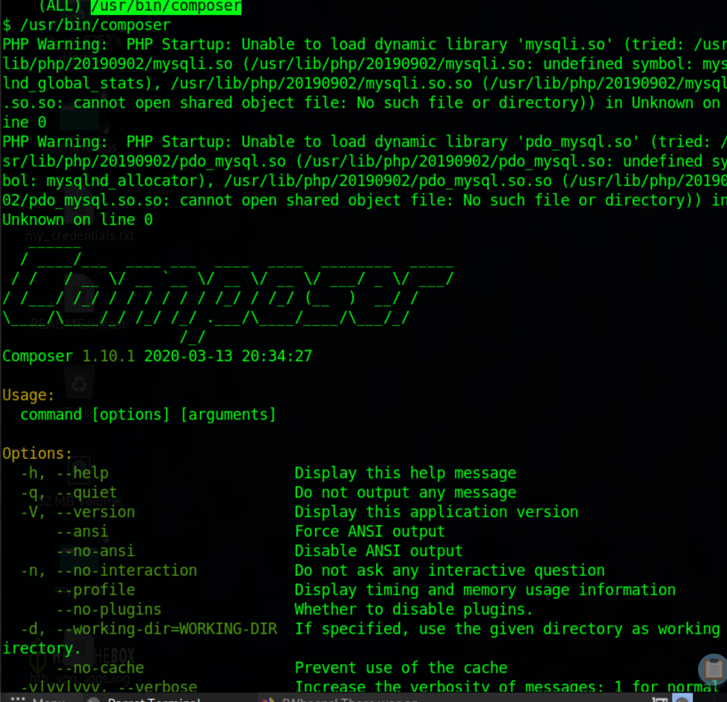Click the '--no-cache' option
The width and height of the screenshot is (727, 702).
tap(100, 668)
